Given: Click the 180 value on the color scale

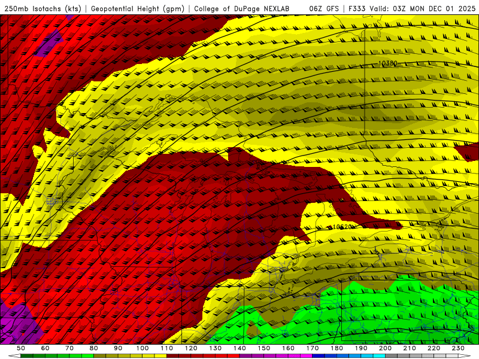Looking at the screenshot, I should click(x=336, y=348).
